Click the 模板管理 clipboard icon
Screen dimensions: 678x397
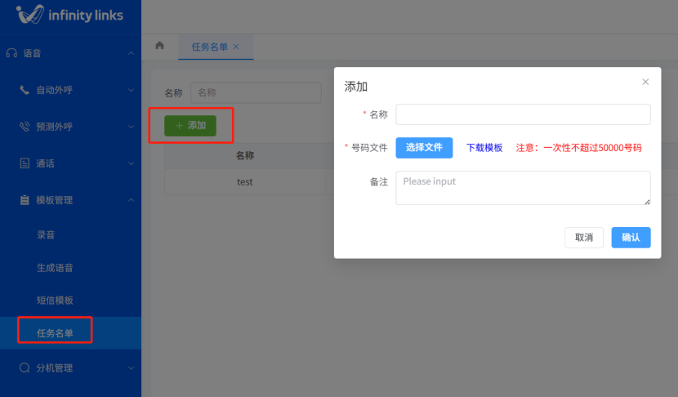click(x=25, y=200)
